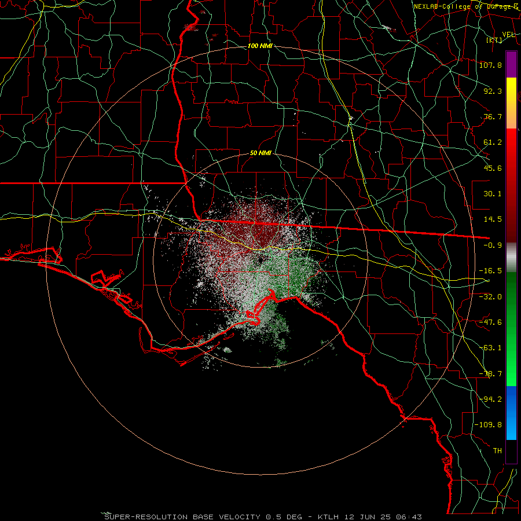Screen dimensions: 521x521
Task: Click the -109.8 scale value
Action: pos(488,425)
